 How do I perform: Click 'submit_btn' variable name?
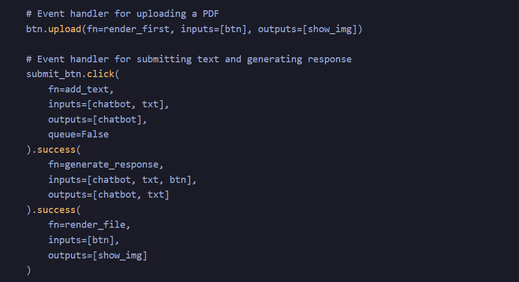[54, 74]
